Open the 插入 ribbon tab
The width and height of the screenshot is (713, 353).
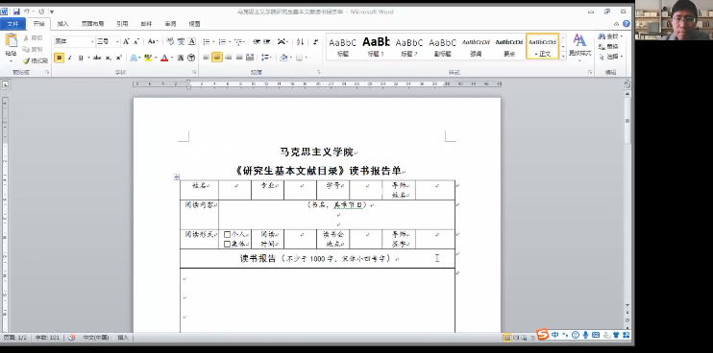[x=62, y=24]
